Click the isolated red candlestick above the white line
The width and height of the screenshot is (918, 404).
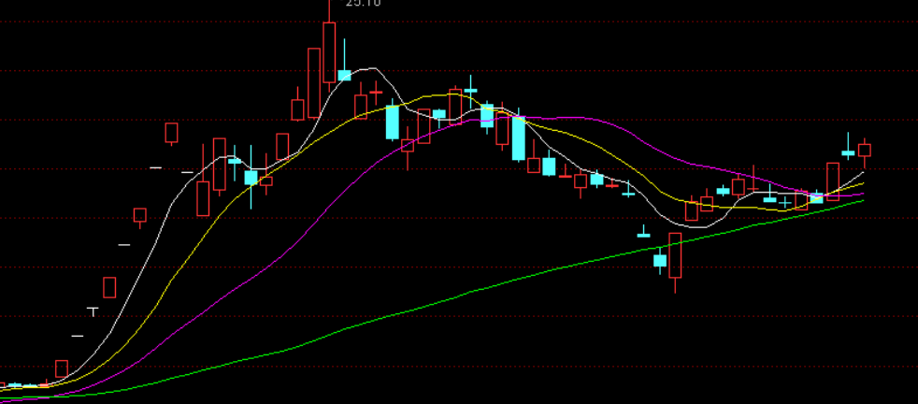point(171,133)
